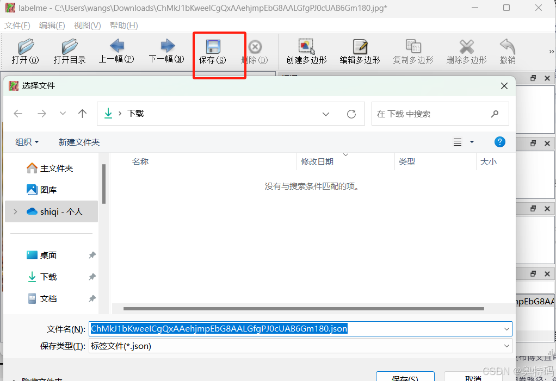The height and width of the screenshot is (381, 556).
Task: Float the third labelme dock panel
Action: [x=533, y=208]
